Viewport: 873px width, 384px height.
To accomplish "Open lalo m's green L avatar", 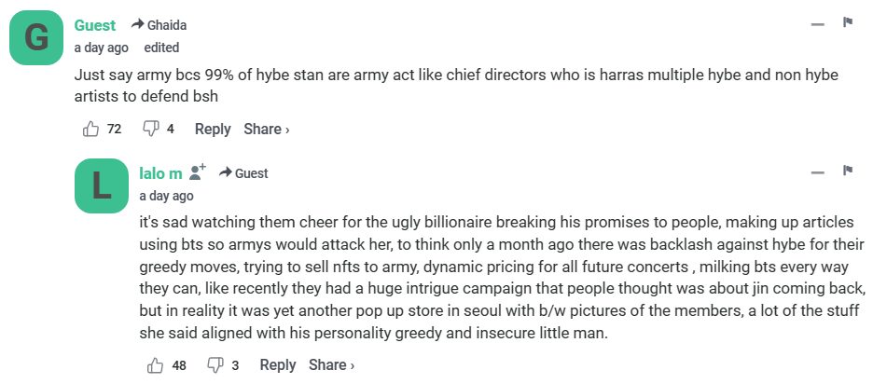I will (x=100, y=187).
